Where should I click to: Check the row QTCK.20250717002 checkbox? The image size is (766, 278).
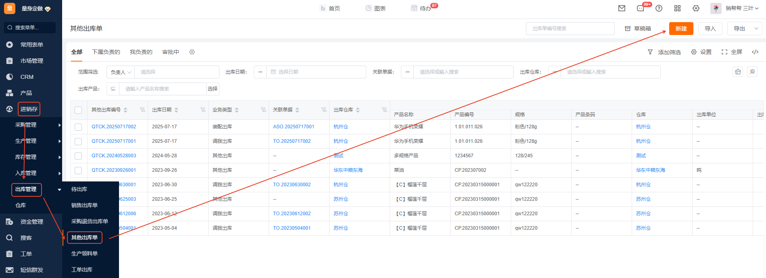[x=78, y=127]
